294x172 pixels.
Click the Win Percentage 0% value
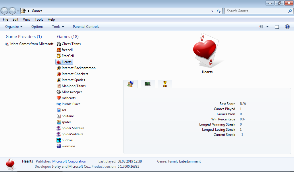coord(242,119)
